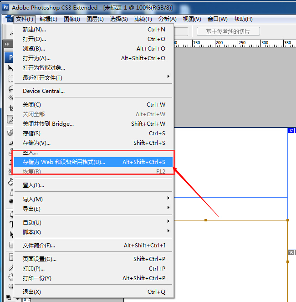Select the highlighted Slice tool
This screenshot has height=302, width=296.
(10, 119)
